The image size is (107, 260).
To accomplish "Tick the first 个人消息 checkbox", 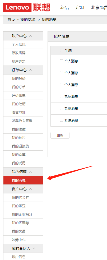I will click(x=62, y=61).
